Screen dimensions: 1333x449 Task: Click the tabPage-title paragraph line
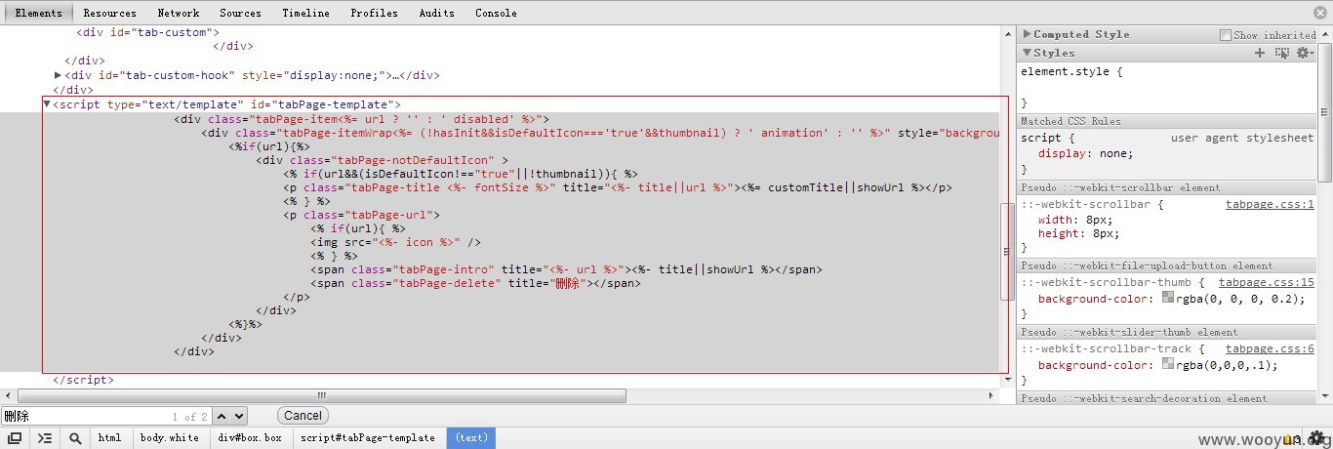[x=618, y=187]
